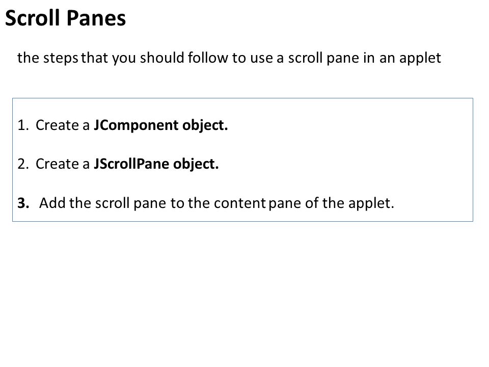This screenshot has width=489, height=367.
Task: Click 'applet.' at end of step three
Action: pyautogui.click(x=371, y=203)
